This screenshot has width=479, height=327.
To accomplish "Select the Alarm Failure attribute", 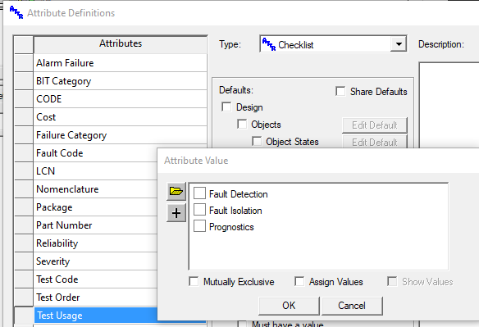I will coord(121,63).
